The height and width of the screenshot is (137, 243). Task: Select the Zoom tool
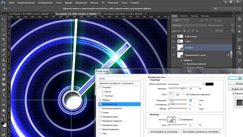pos(4,115)
